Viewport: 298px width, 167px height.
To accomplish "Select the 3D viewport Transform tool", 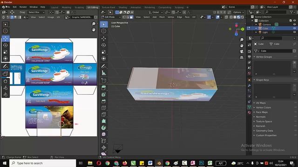I will point(103,58).
